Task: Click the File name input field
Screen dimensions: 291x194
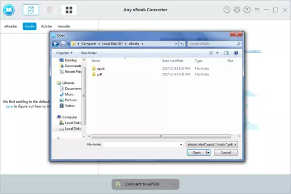Action: [143, 144]
